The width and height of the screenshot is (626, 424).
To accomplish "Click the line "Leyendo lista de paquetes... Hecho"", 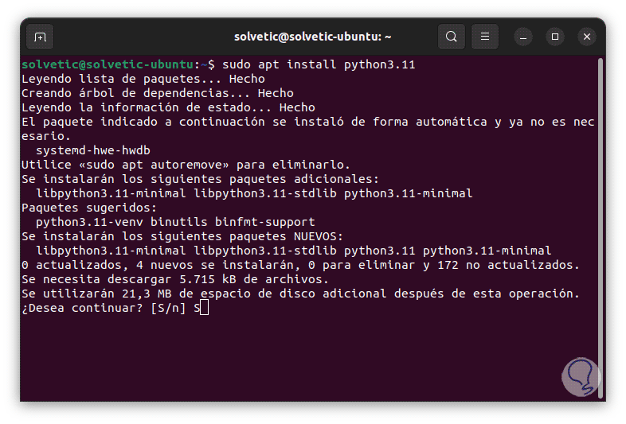I will tap(143, 79).
